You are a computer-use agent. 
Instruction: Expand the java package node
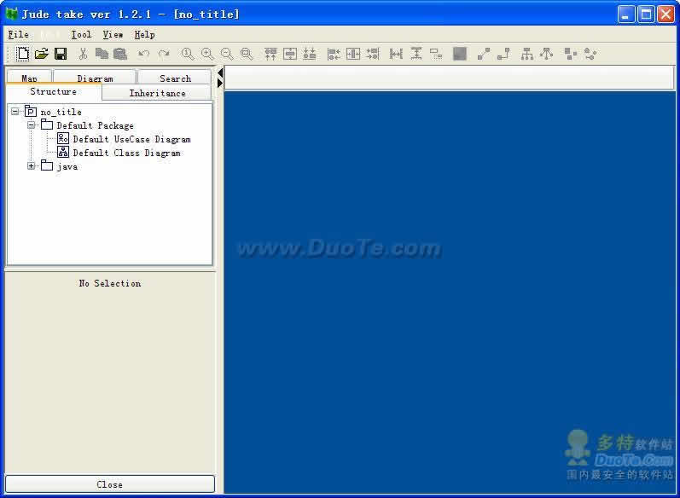click(x=32, y=166)
